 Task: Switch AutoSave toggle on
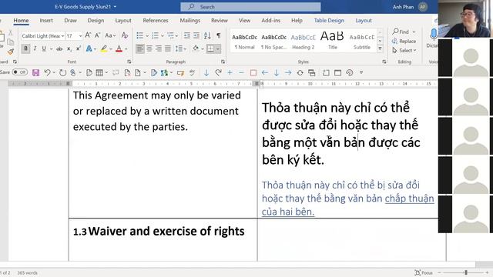pos(20,72)
